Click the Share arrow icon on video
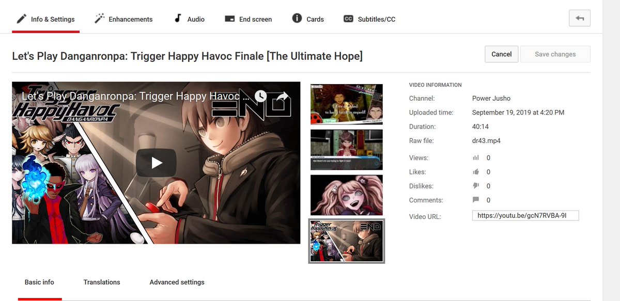This screenshot has height=301, width=620. pyautogui.click(x=282, y=97)
